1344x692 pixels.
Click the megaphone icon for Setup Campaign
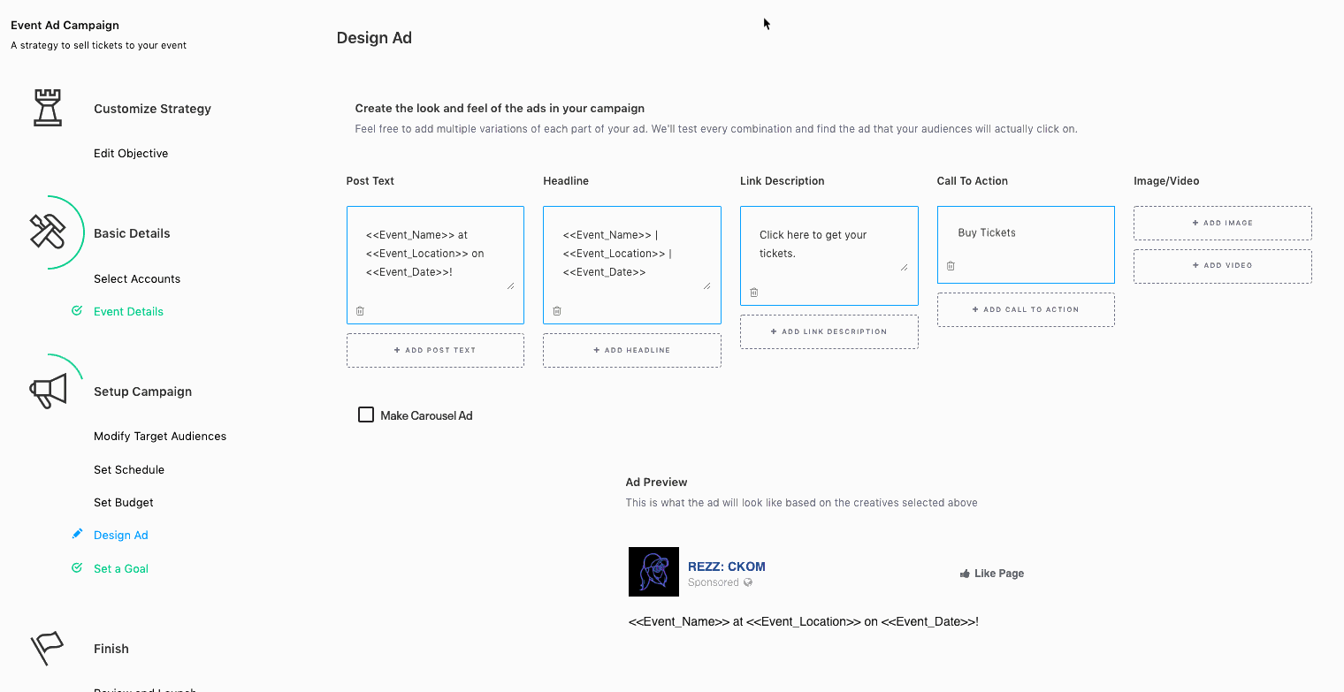tap(49, 391)
